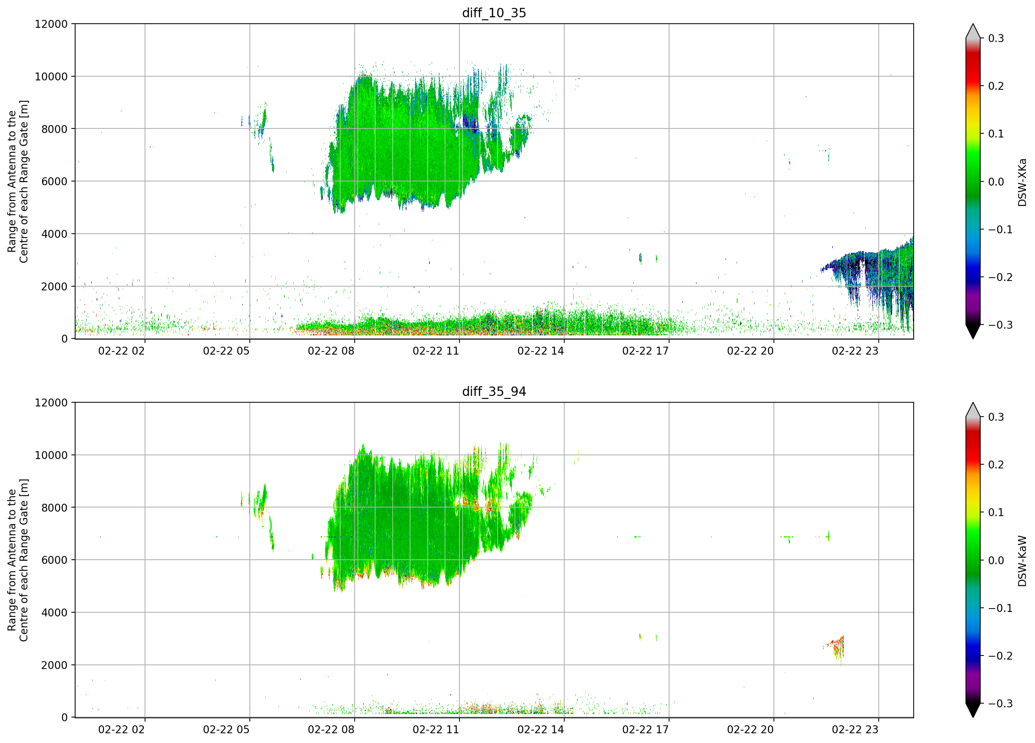
Task: Click the DSW-KaW colorbar gradient
Action: click(973, 560)
